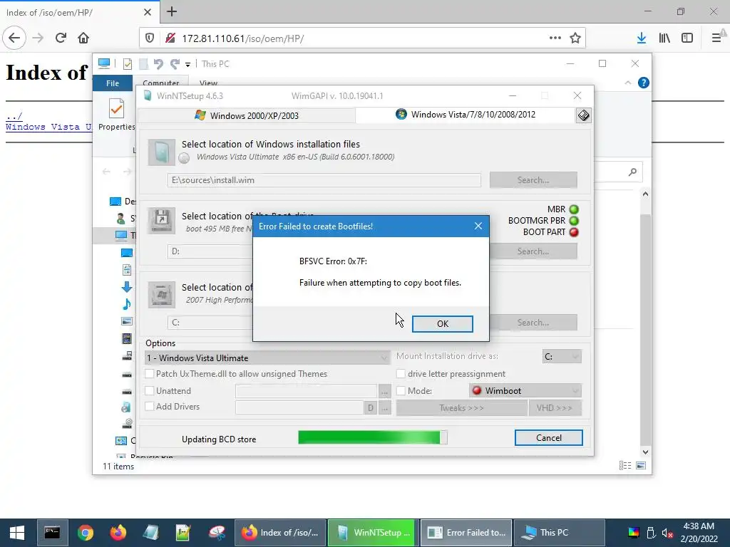The height and width of the screenshot is (547, 730).
Task: Click the Downloads arrow icon in navigation pane
Action: (x=127, y=287)
